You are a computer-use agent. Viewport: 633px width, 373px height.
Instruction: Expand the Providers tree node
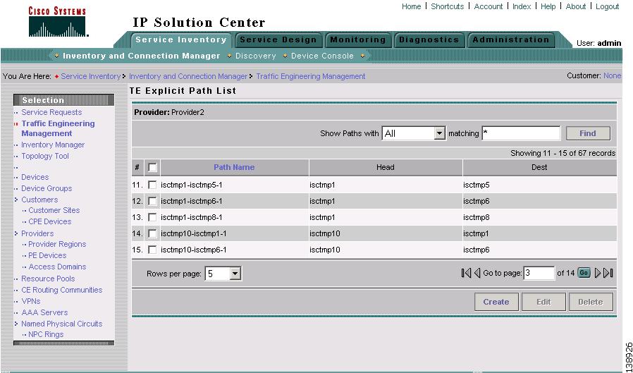click(x=16, y=233)
